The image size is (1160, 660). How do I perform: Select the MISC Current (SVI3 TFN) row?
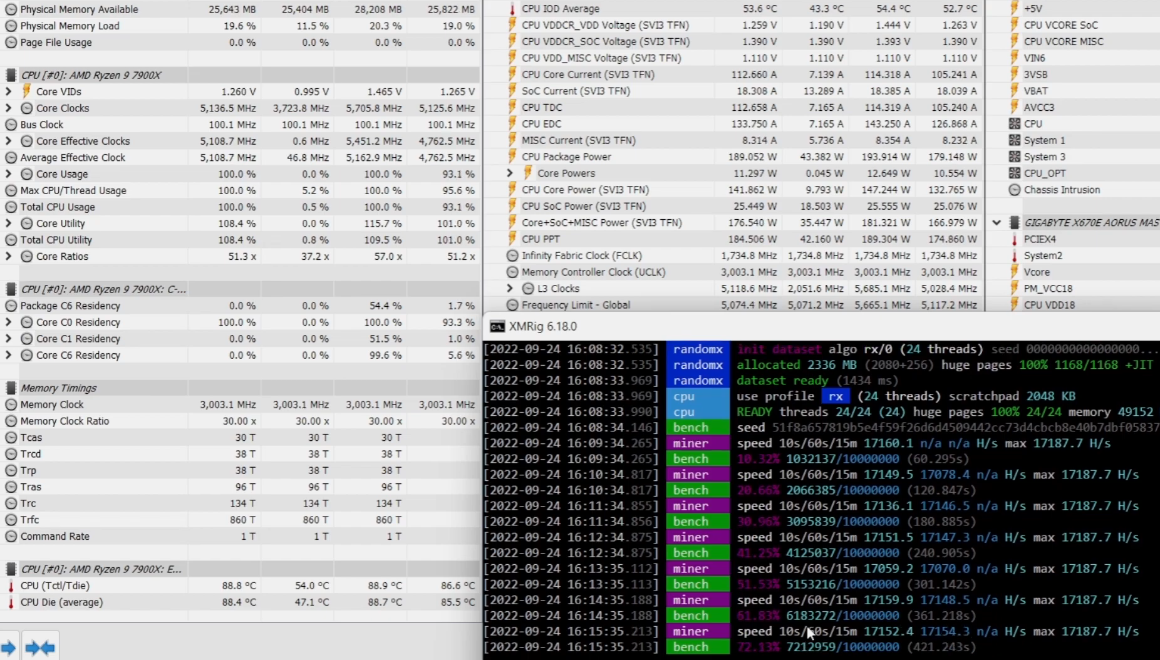click(x=734, y=140)
